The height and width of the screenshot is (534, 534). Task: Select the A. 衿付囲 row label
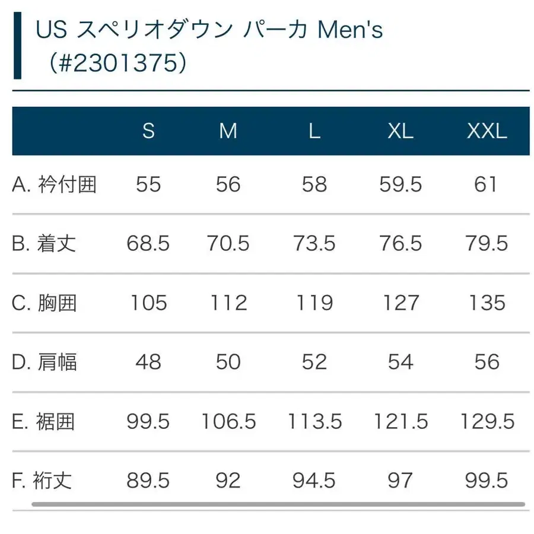(x=54, y=185)
